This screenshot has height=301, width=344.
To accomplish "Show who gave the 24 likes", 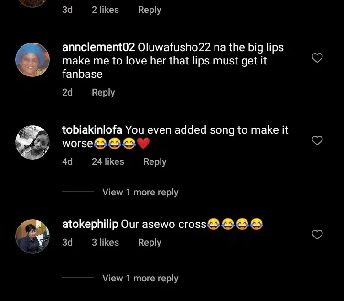I will tap(108, 161).
